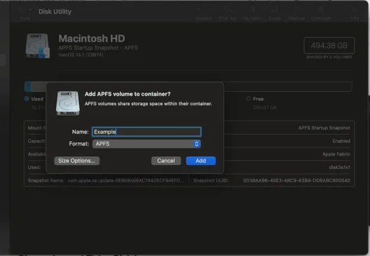Click the Unmount toolbar item
This screenshot has height=256, width=370.
(x=321, y=14)
